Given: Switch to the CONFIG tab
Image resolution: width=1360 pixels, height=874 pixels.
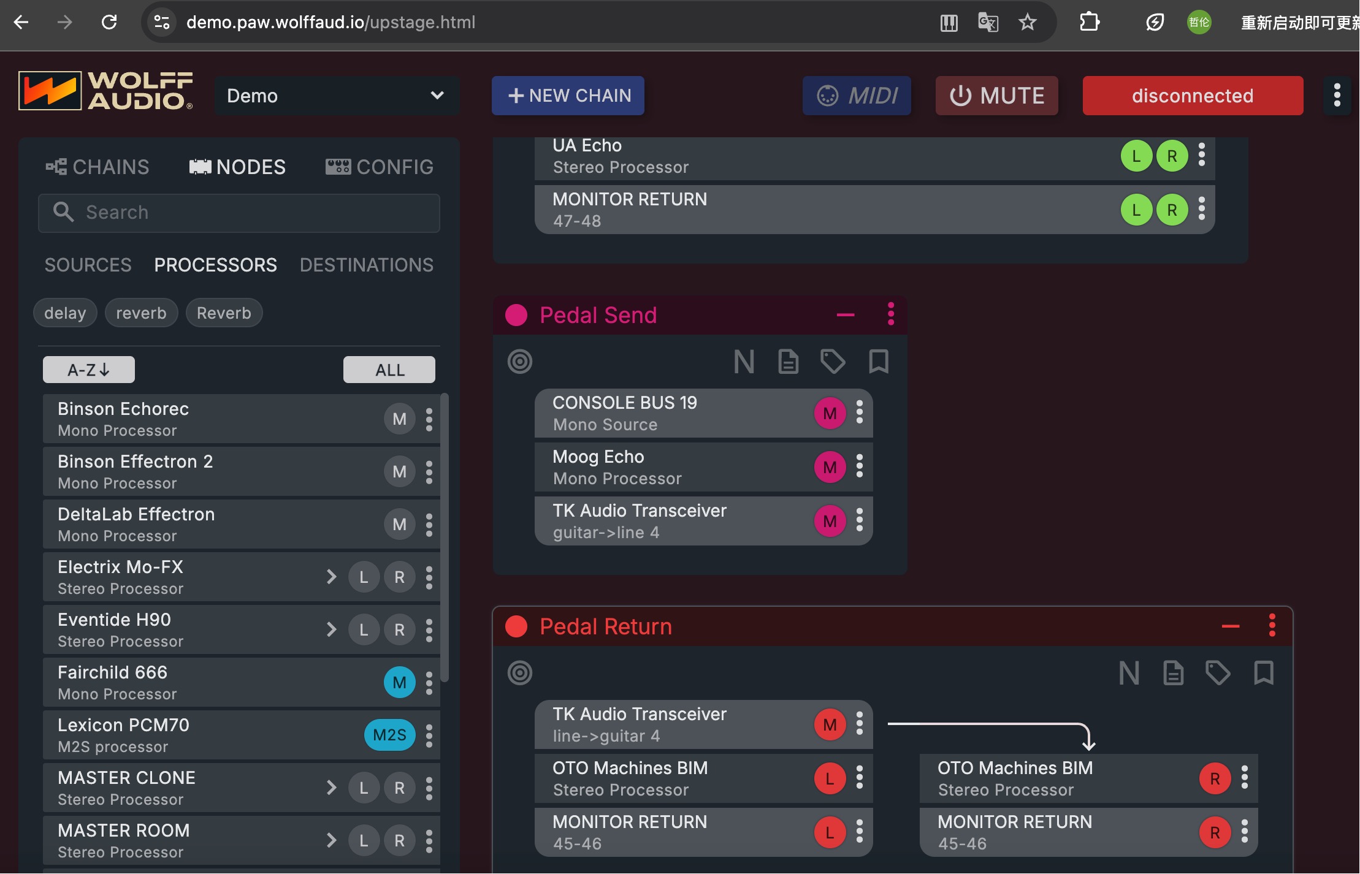Looking at the screenshot, I should (x=380, y=167).
